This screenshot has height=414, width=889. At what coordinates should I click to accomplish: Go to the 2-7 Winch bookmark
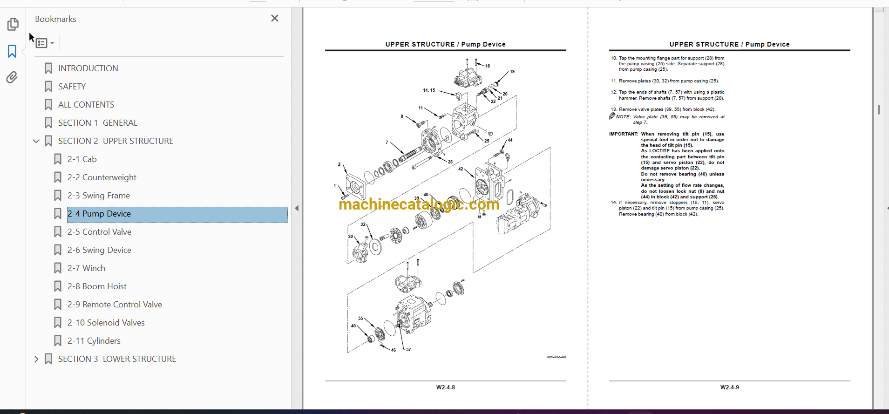point(86,268)
